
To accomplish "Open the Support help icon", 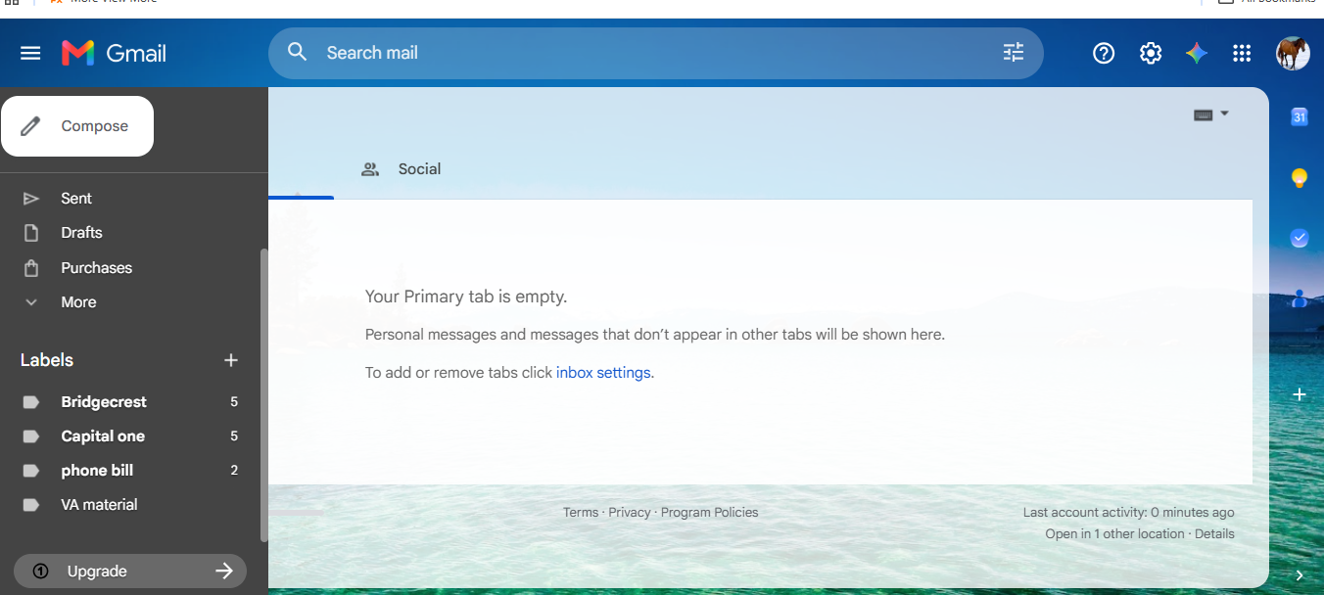I will [x=1104, y=53].
